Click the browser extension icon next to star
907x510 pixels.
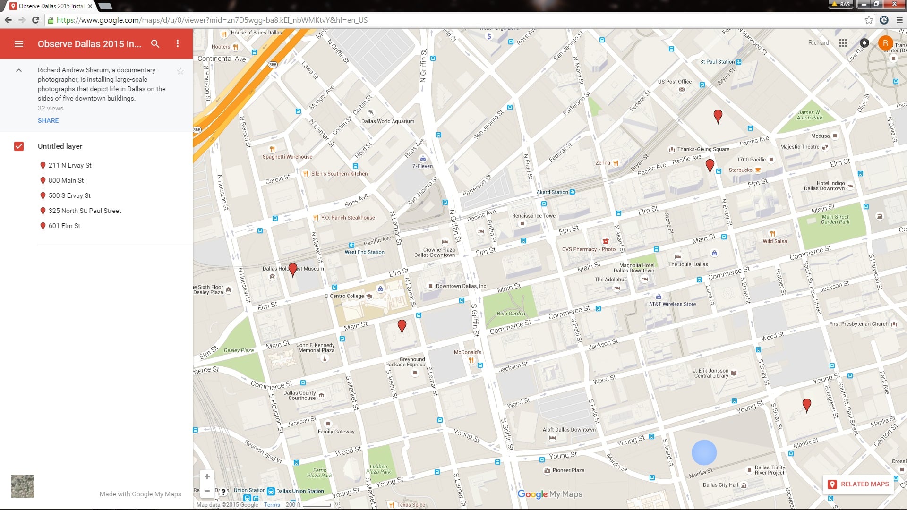click(x=884, y=20)
